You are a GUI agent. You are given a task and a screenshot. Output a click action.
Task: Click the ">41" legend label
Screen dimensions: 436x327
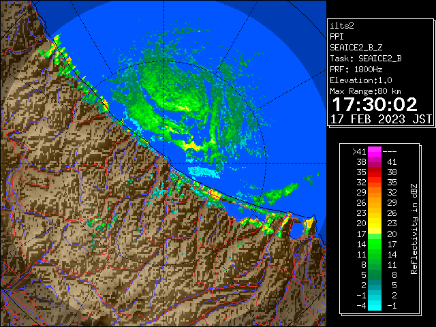359,152
